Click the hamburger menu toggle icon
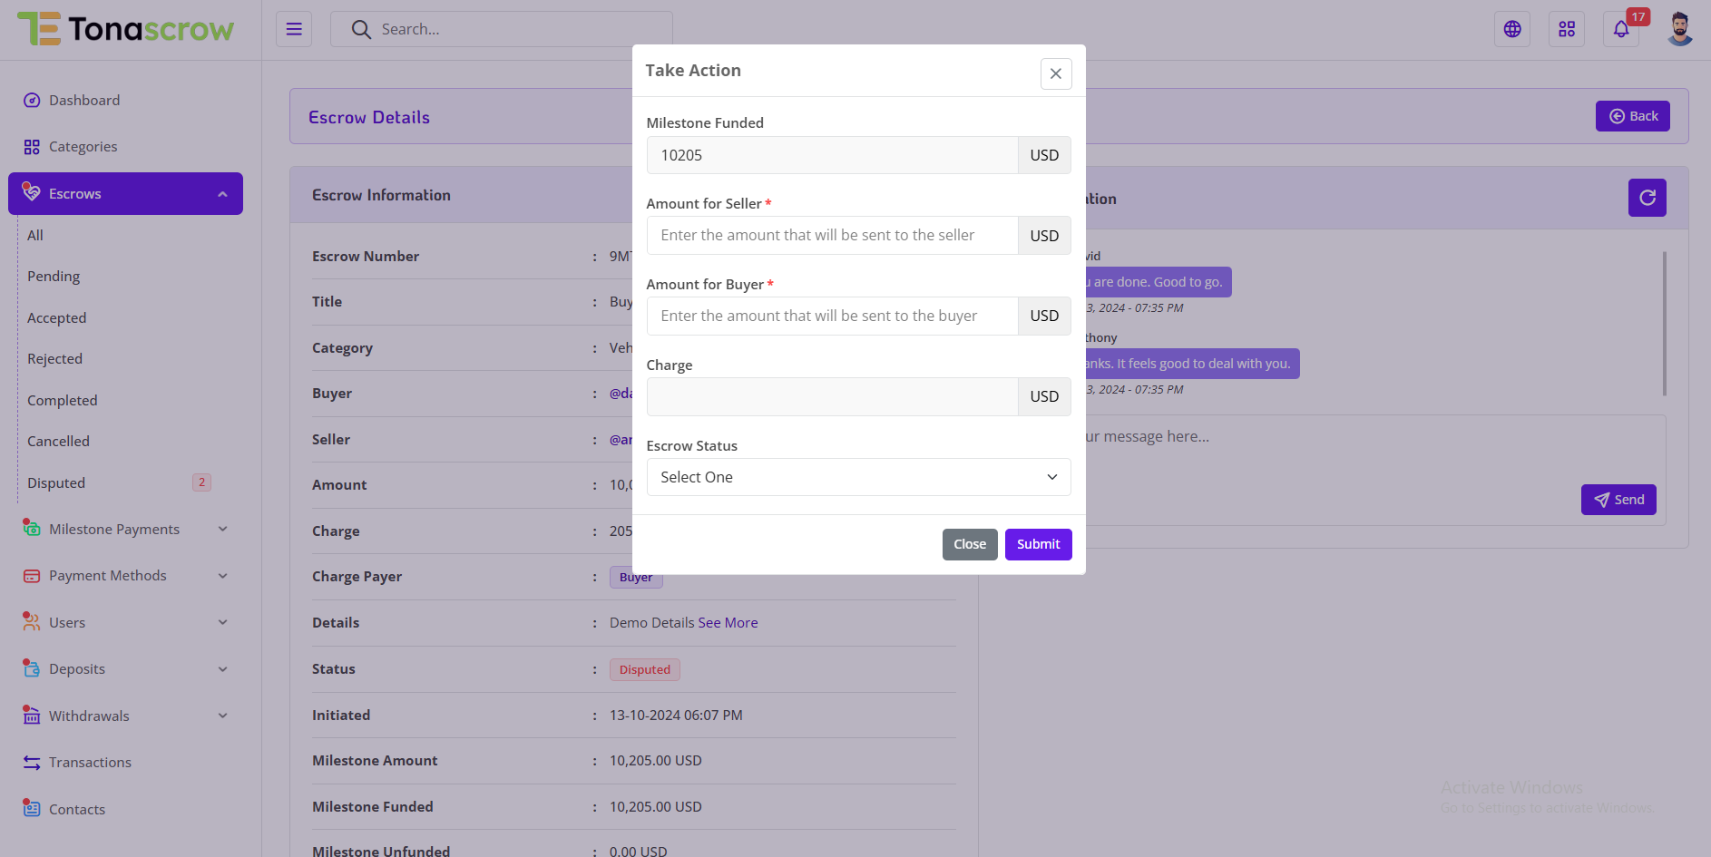Image resolution: width=1711 pixels, height=857 pixels. (294, 29)
